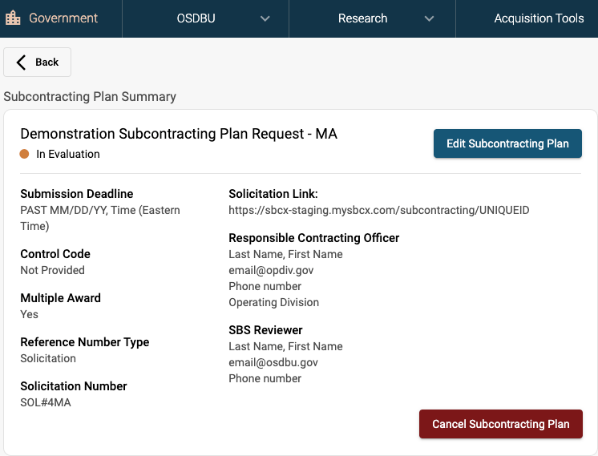Click the Responsible Contracting Officer phone number

(x=265, y=286)
